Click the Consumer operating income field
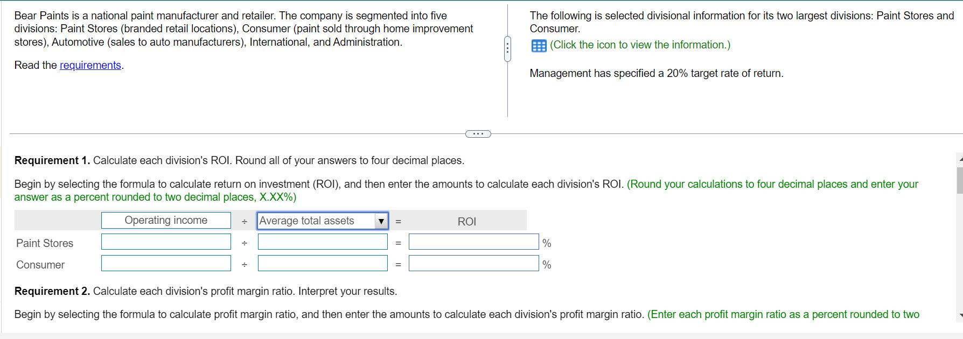963x339 pixels. point(166,263)
